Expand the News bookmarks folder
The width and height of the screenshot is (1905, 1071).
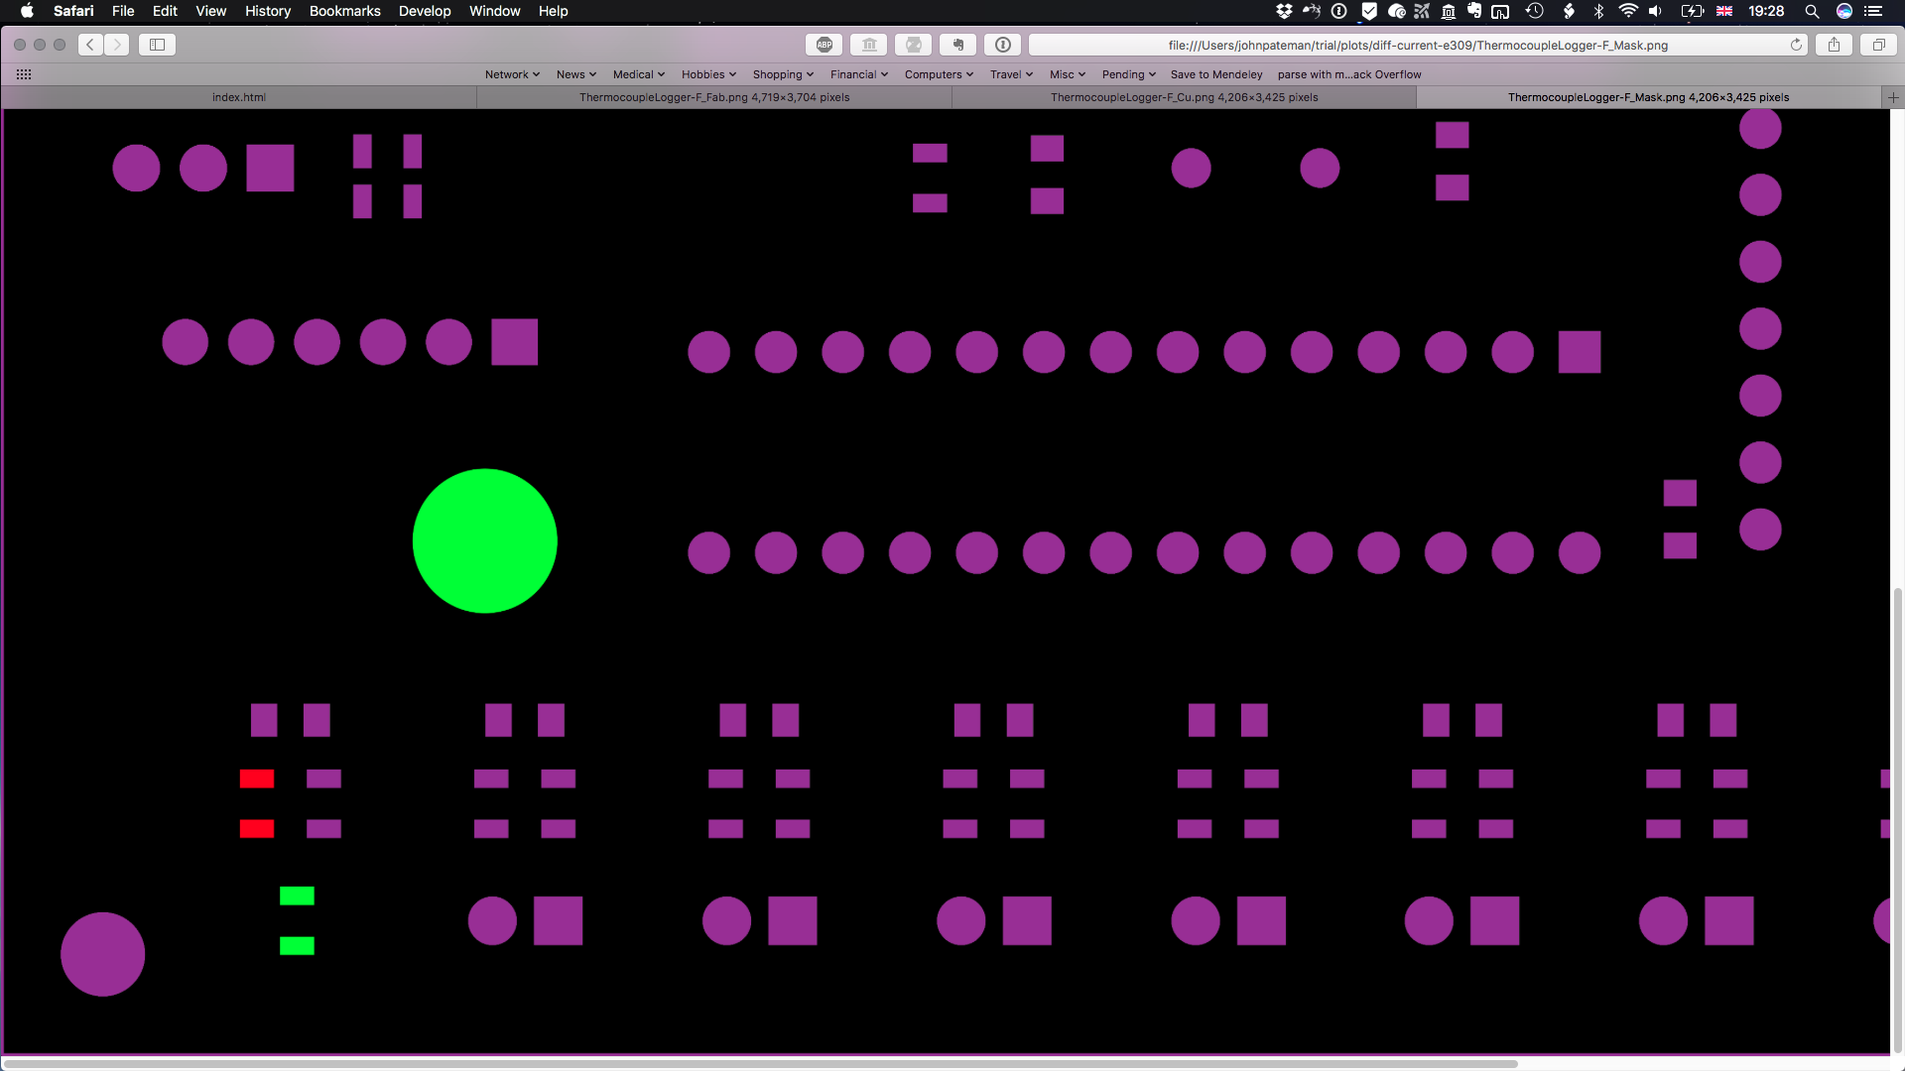click(x=576, y=74)
